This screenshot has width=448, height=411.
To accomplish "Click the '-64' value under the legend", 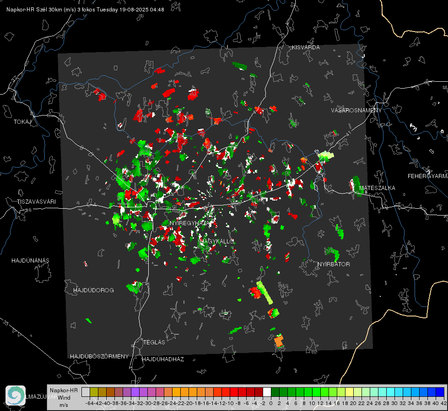I will coord(89,403).
